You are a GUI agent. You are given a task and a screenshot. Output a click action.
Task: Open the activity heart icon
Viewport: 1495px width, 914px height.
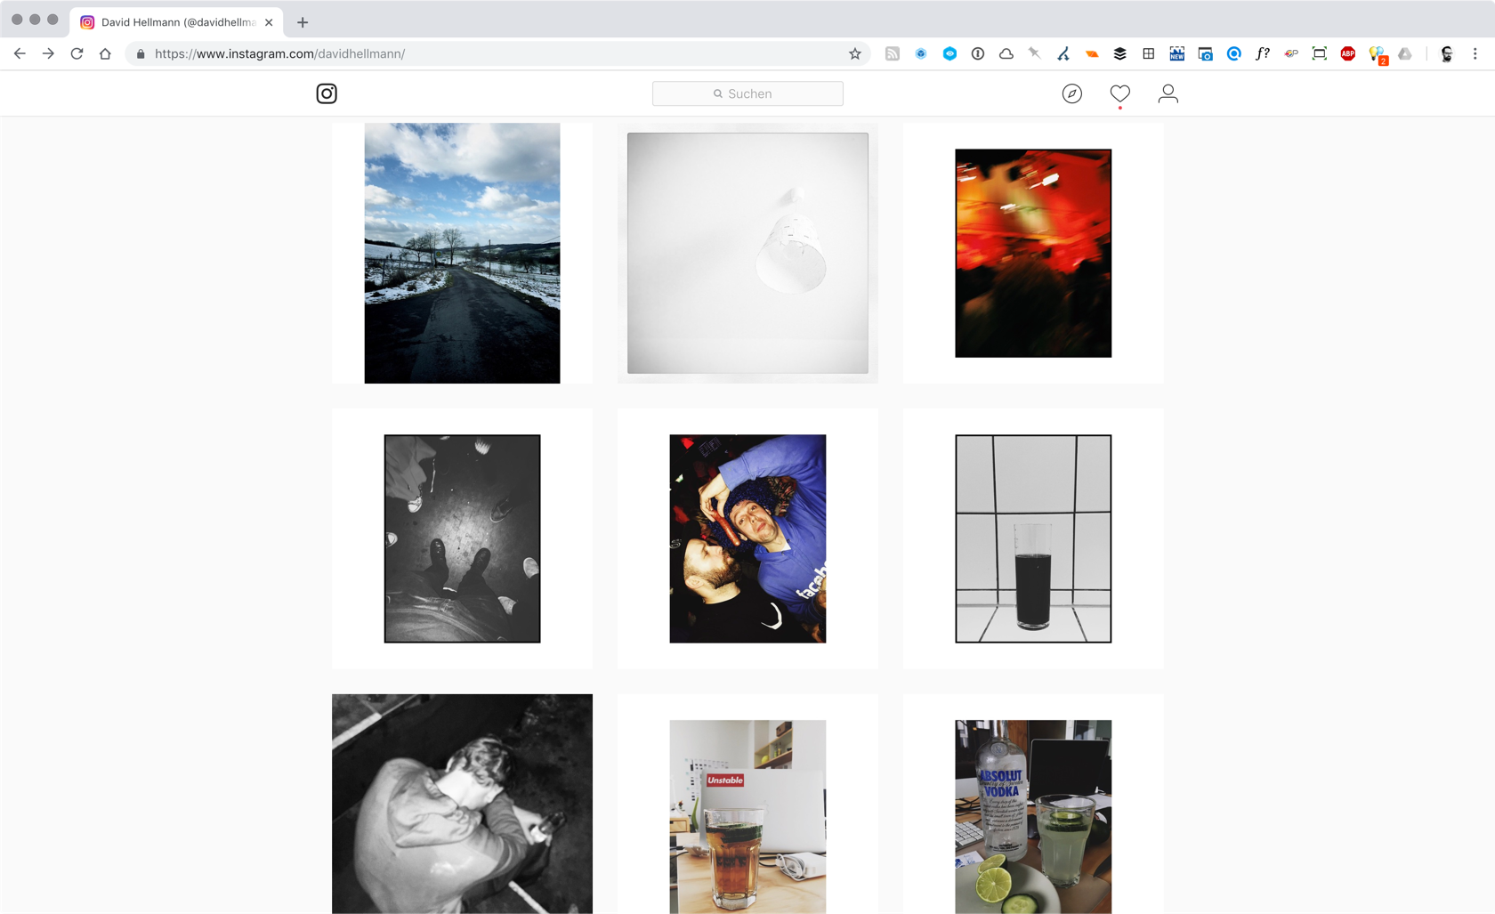click(1120, 93)
